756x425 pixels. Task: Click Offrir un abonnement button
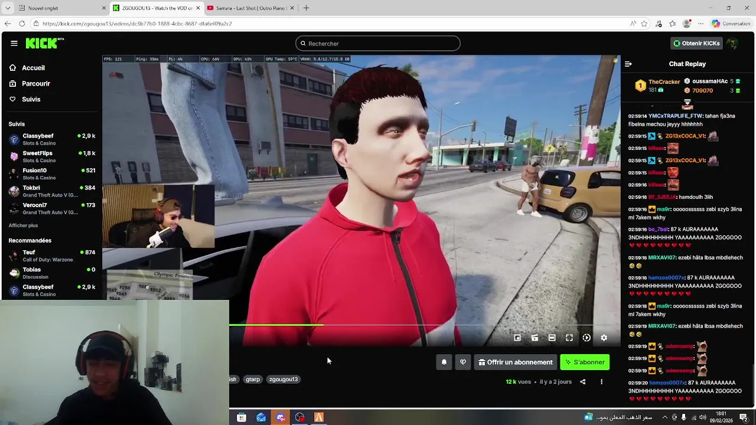[x=516, y=362]
